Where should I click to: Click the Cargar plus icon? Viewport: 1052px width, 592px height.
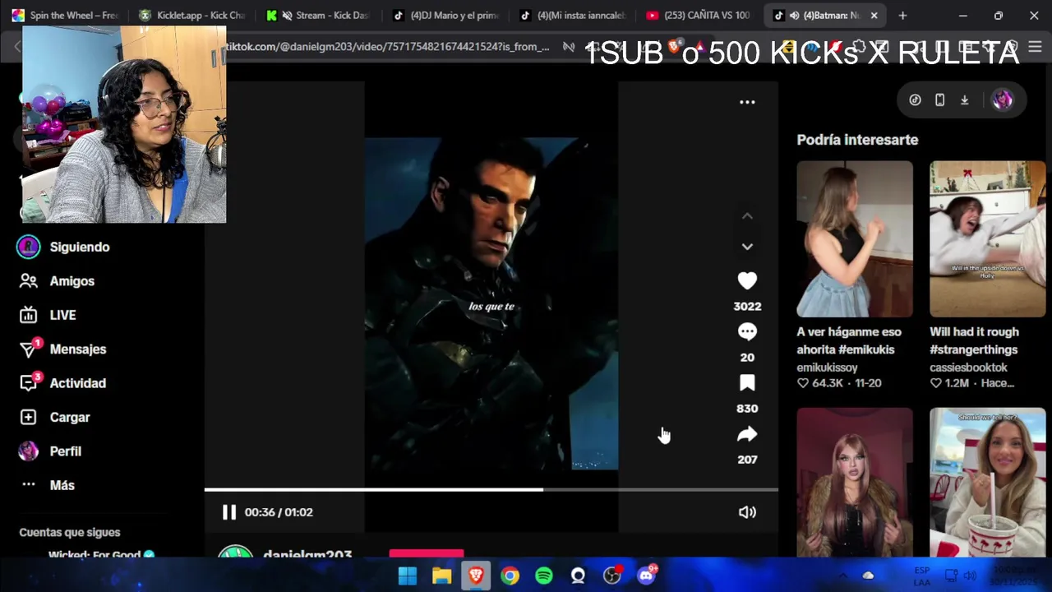pos(29,418)
